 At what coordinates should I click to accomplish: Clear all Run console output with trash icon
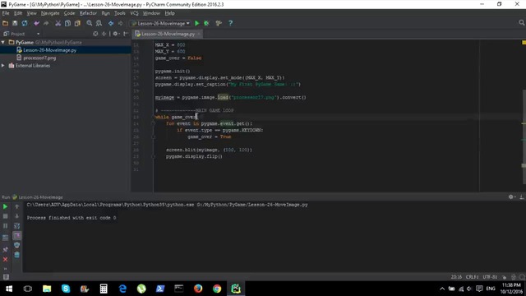(x=16, y=255)
